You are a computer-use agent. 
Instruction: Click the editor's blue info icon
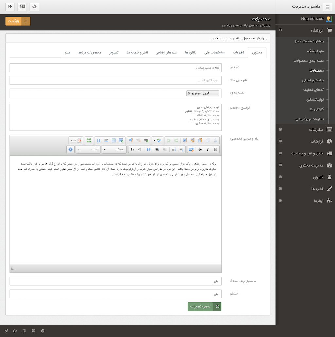[70, 150]
